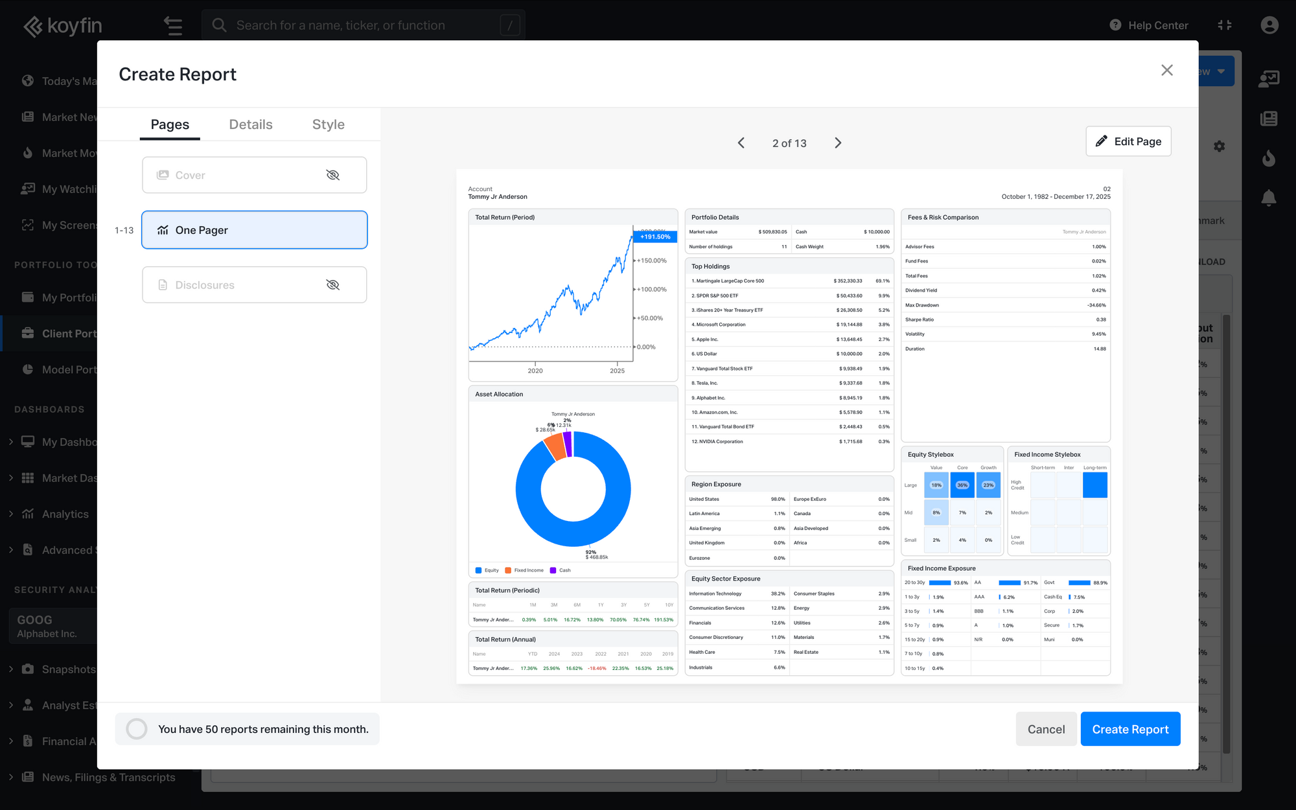The height and width of the screenshot is (810, 1296).
Task: Go to next report page arrow
Action: click(838, 143)
